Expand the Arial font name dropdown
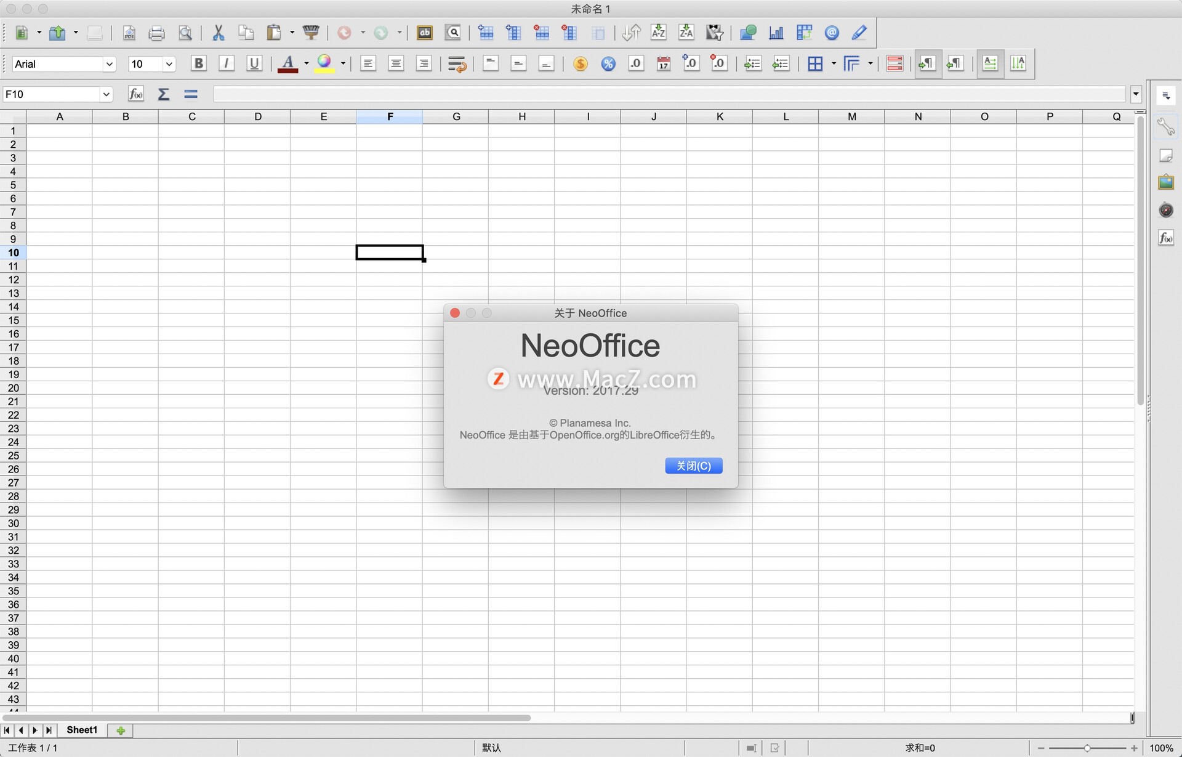The height and width of the screenshot is (757, 1182). tap(109, 64)
